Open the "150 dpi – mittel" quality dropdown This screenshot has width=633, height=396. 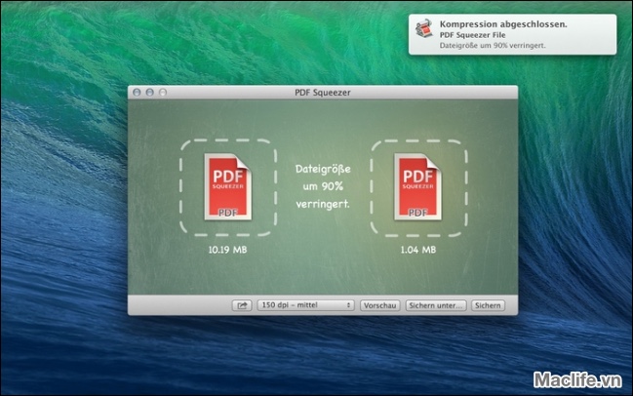(305, 305)
